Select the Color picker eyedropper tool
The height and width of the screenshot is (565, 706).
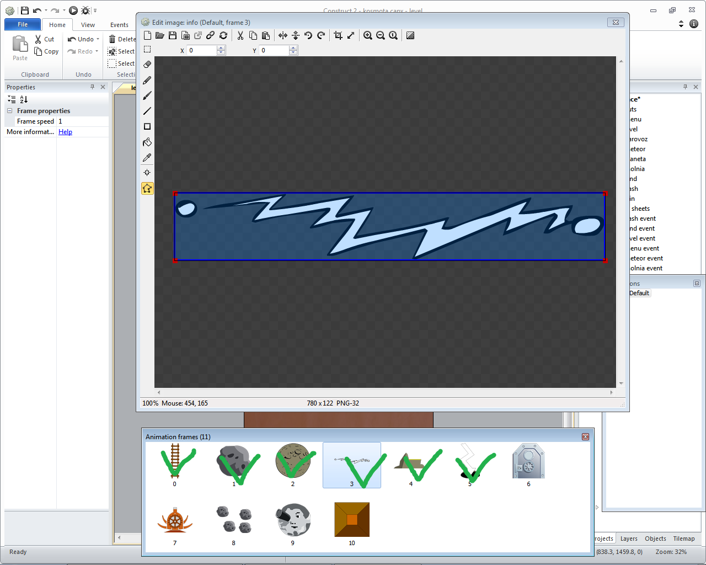pos(147,157)
